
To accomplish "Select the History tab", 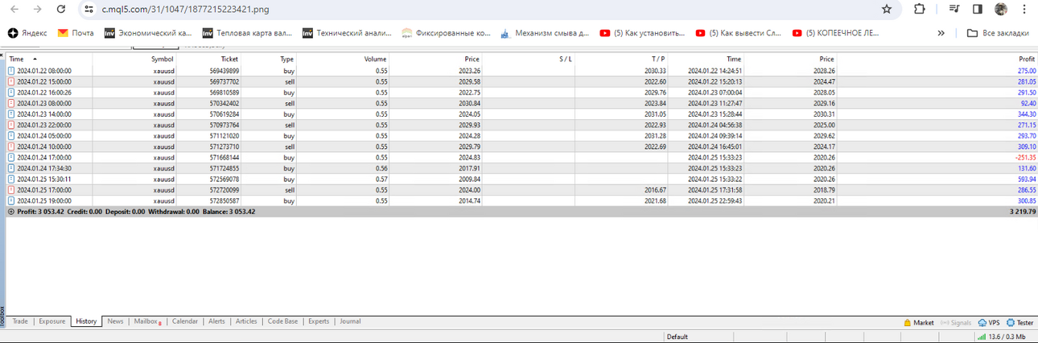I will [86, 321].
